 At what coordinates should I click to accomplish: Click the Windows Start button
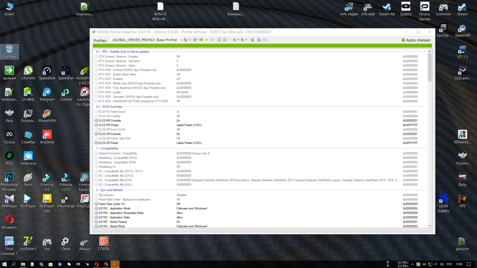point(4,264)
